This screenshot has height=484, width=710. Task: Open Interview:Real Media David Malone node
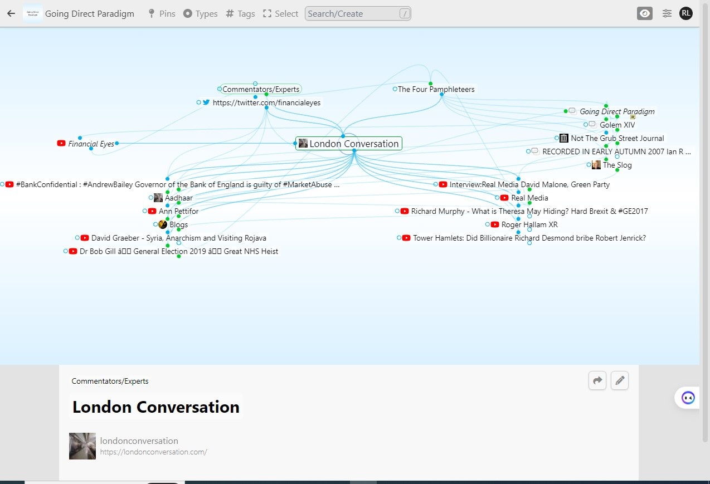(529, 184)
